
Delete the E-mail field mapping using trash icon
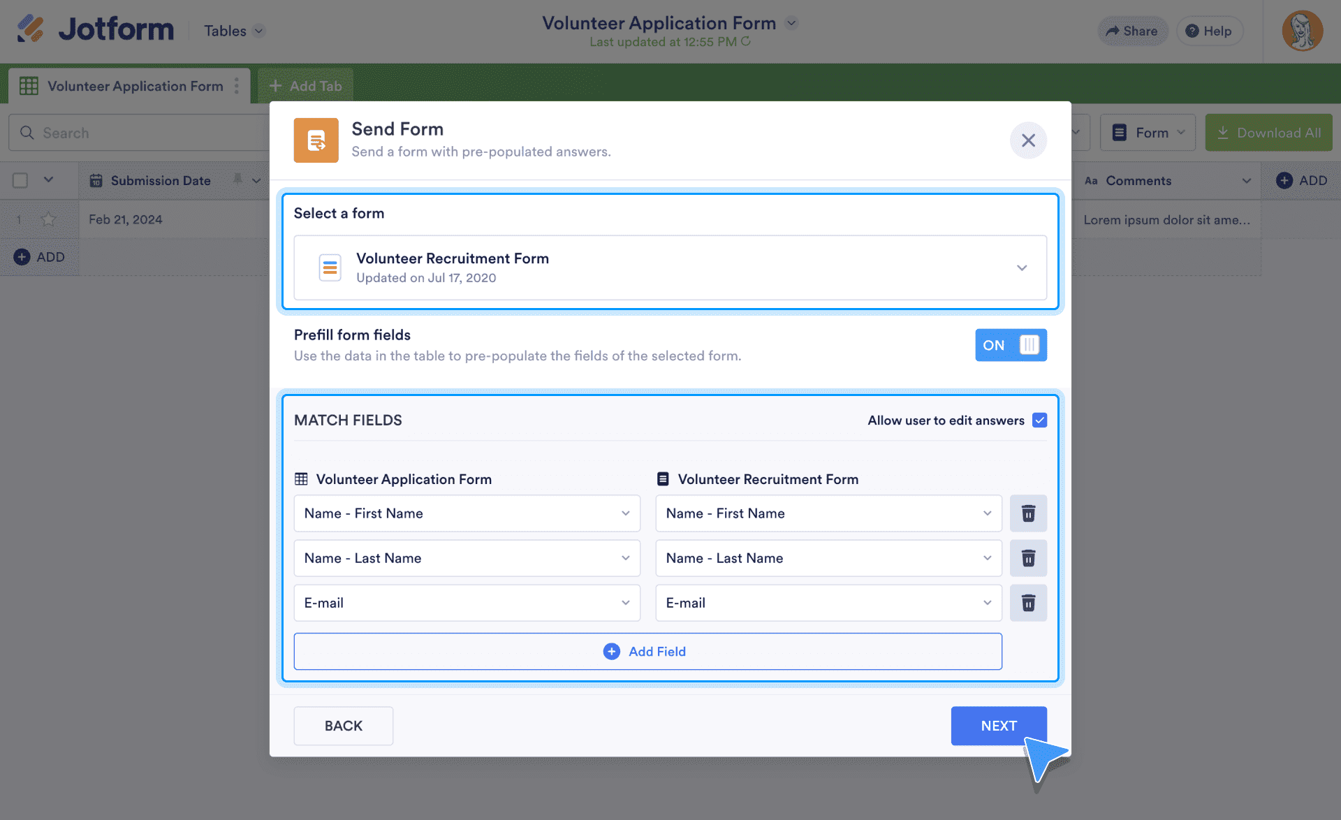tap(1028, 603)
